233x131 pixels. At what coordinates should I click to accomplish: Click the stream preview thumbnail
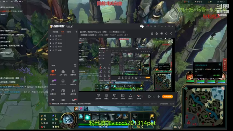point(126,64)
